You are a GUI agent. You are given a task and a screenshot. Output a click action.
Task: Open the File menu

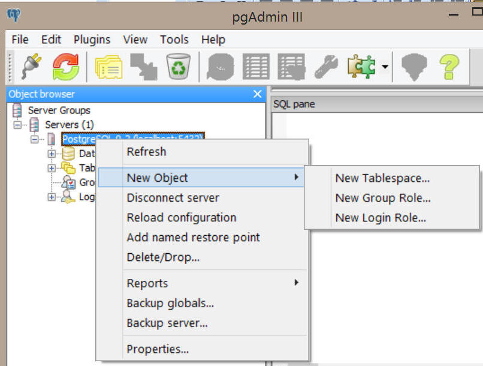coord(20,40)
